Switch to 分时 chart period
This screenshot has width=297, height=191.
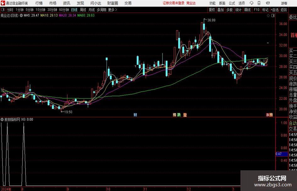click(10, 10)
